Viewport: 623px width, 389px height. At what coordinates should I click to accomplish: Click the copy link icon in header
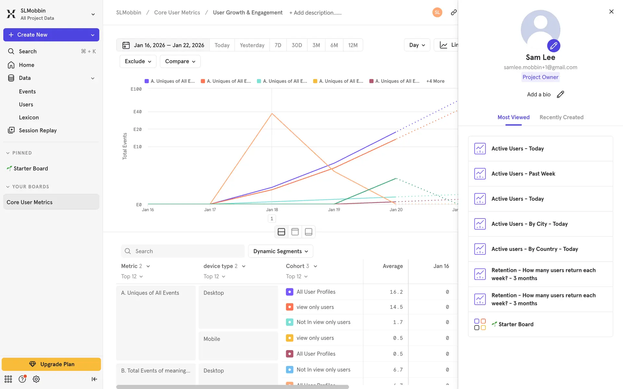[454, 12]
